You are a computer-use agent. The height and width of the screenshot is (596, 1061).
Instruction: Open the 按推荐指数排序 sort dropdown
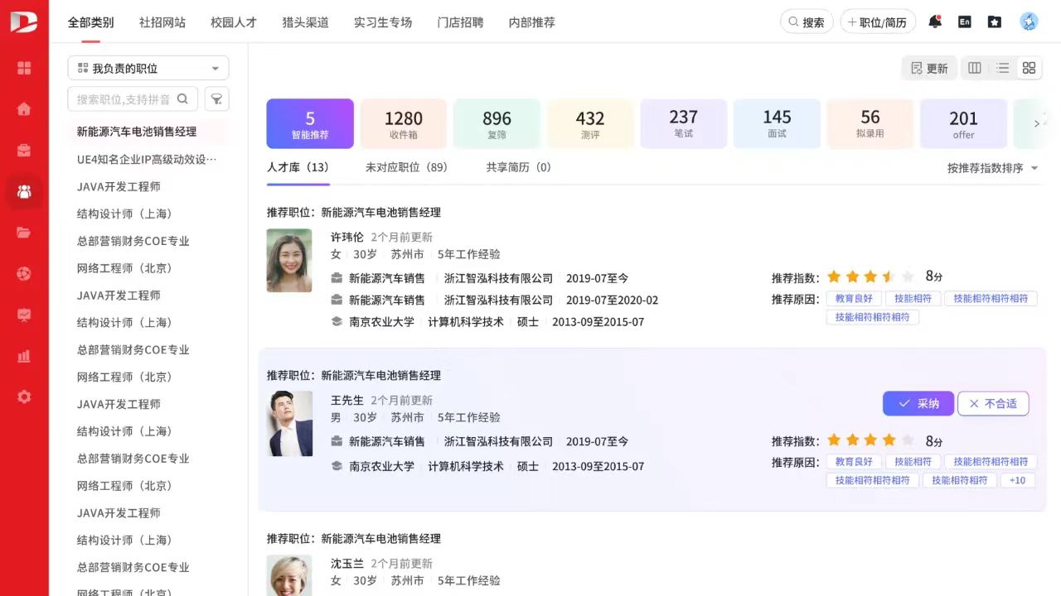[x=991, y=166]
